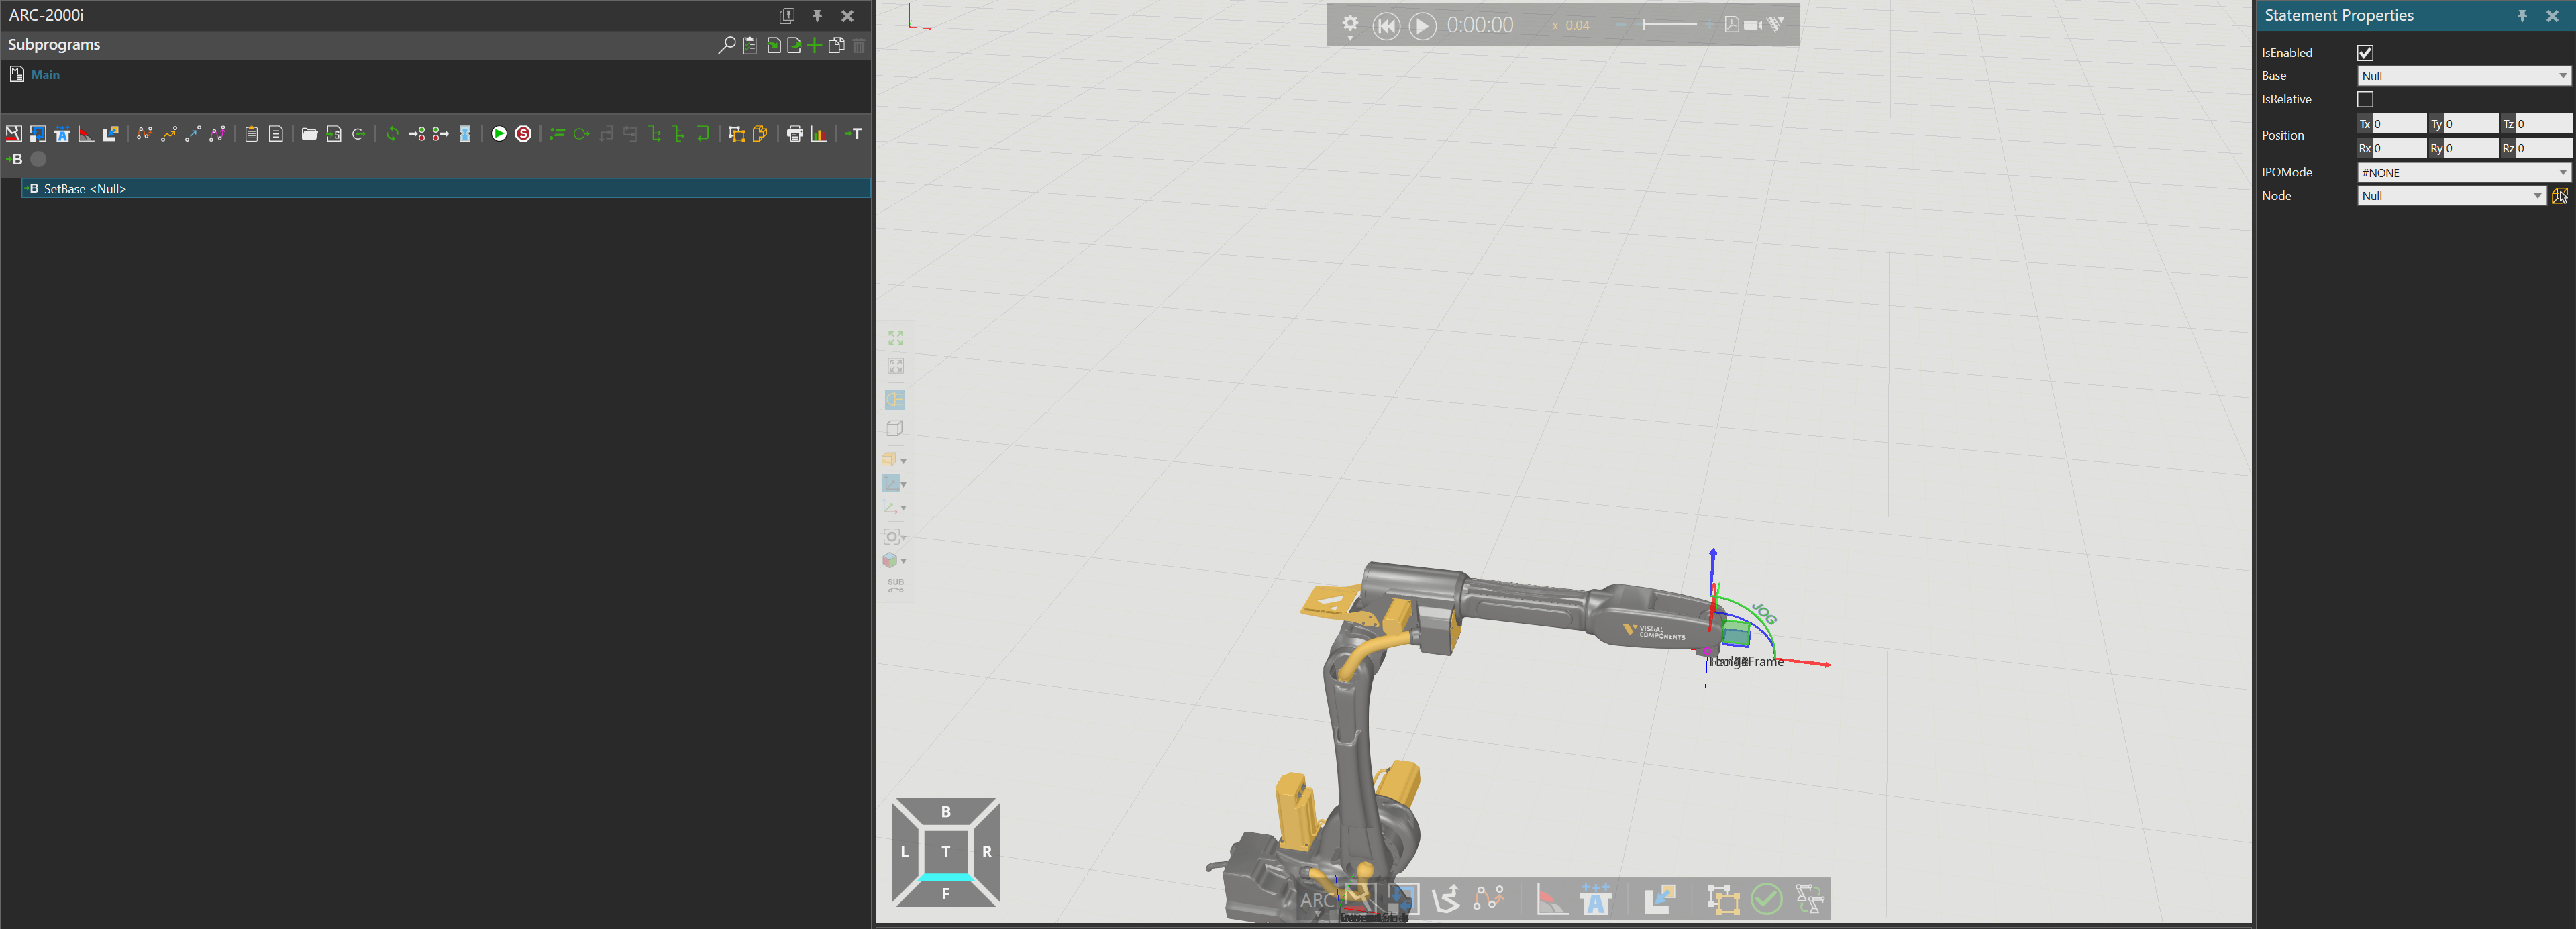Screen dimensions: 2576x929
Task: Click the play icon in the statement toolbar
Action: [498, 134]
